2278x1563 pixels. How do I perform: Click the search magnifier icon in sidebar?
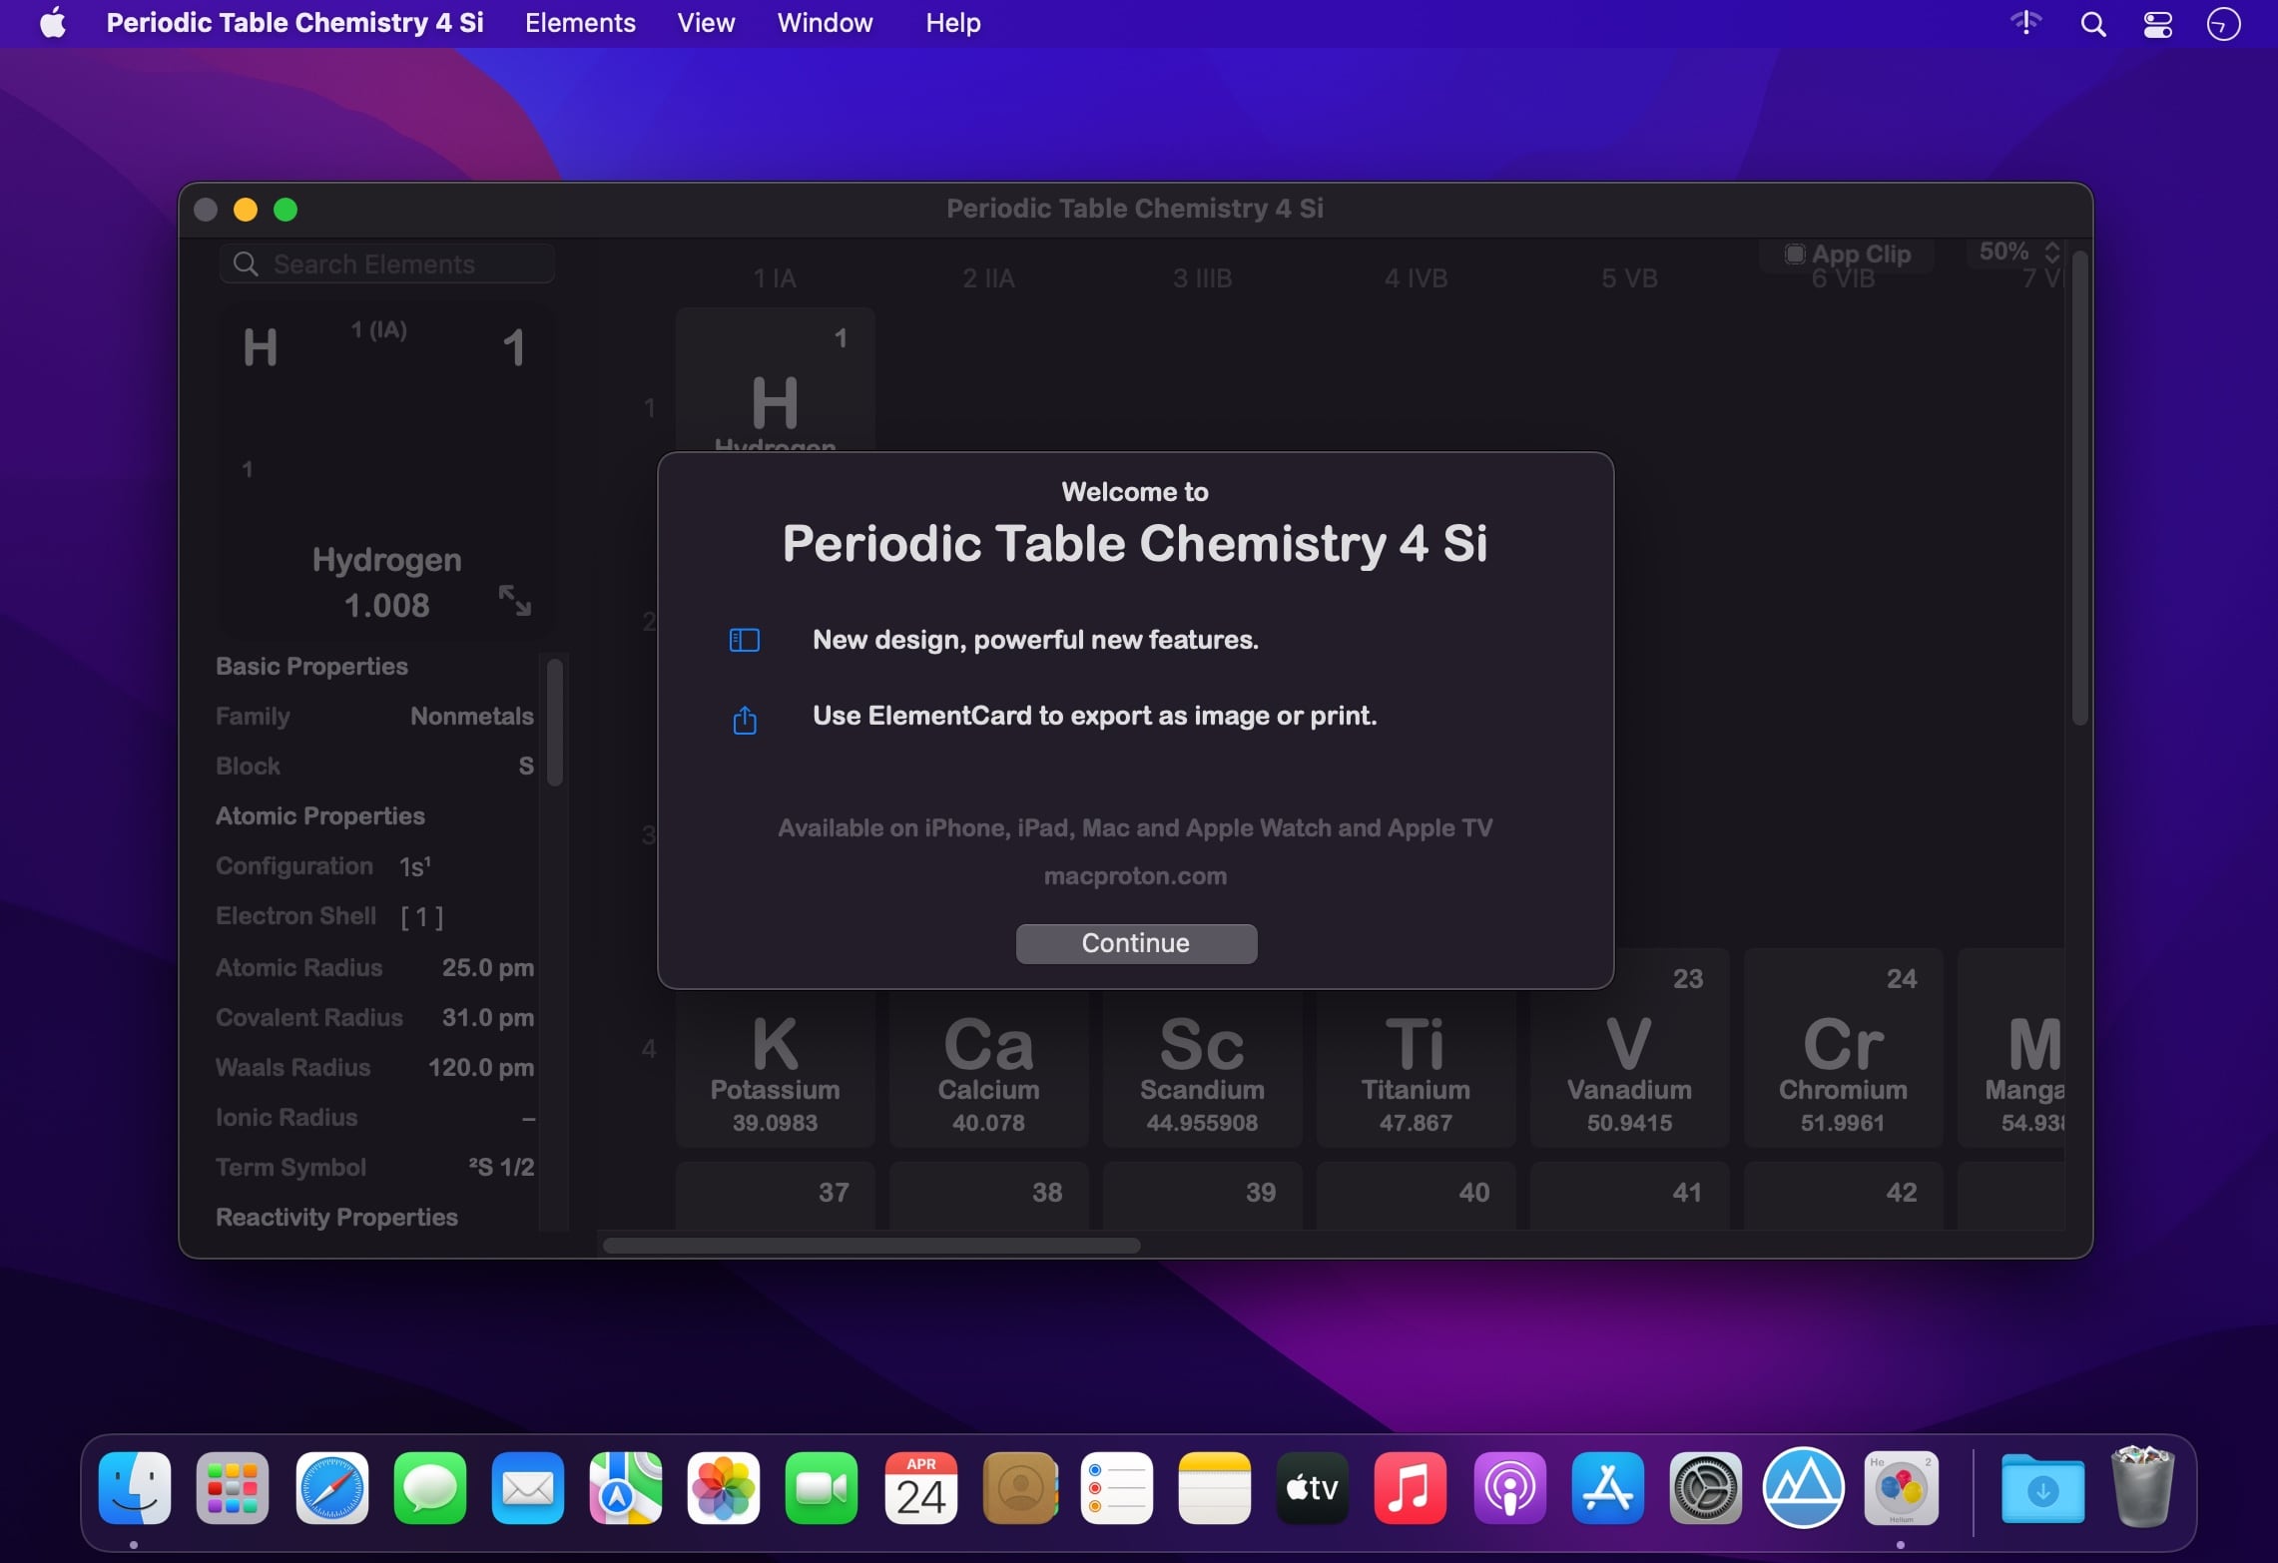click(x=245, y=263)
